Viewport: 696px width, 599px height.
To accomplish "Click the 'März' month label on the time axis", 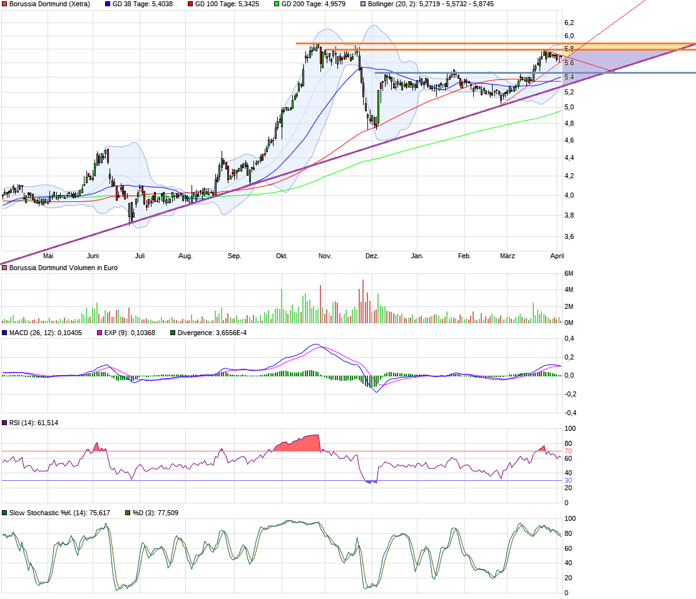I will tap(508, 256).
